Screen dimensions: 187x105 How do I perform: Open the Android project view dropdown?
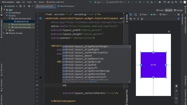click(11, 6)
